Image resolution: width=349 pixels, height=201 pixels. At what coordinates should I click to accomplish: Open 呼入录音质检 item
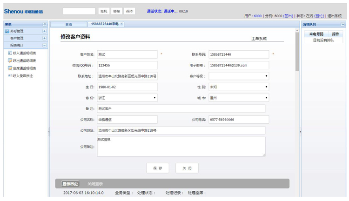point(23,76)
